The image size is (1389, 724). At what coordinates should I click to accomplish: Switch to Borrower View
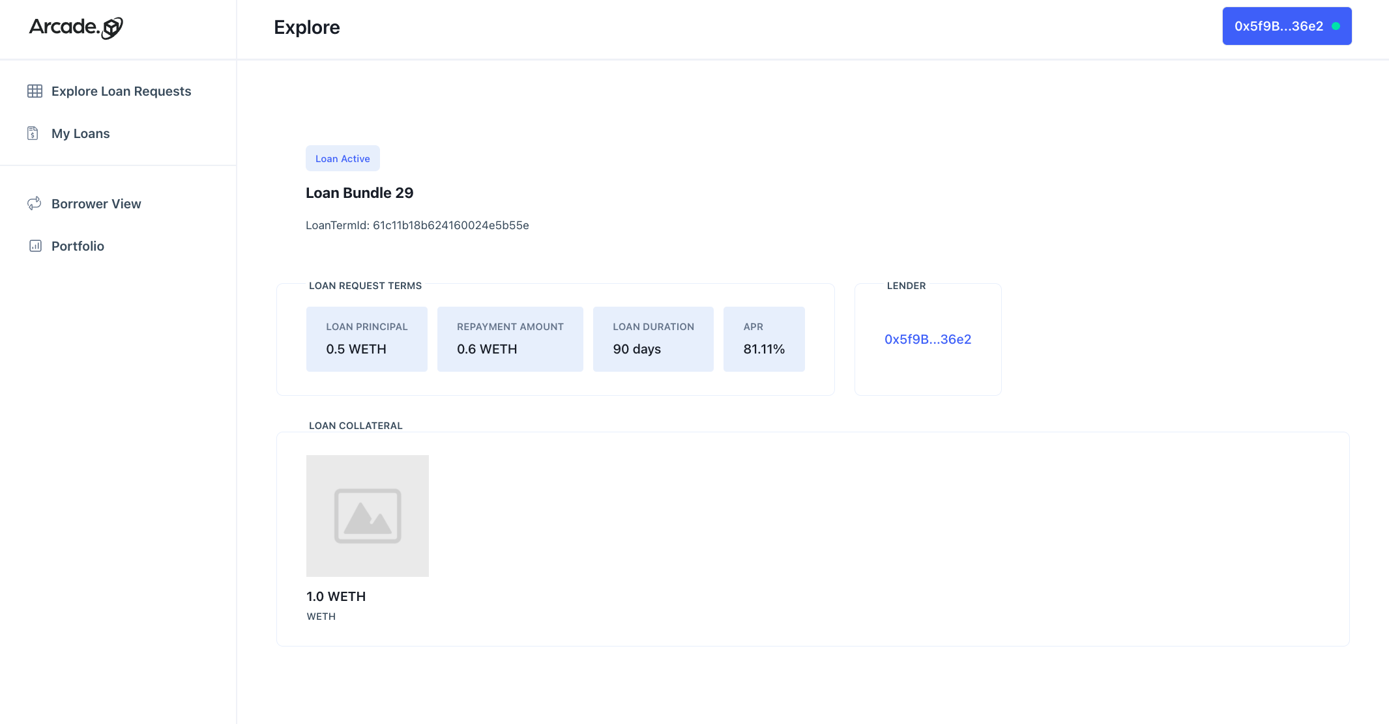click(96, 204)
